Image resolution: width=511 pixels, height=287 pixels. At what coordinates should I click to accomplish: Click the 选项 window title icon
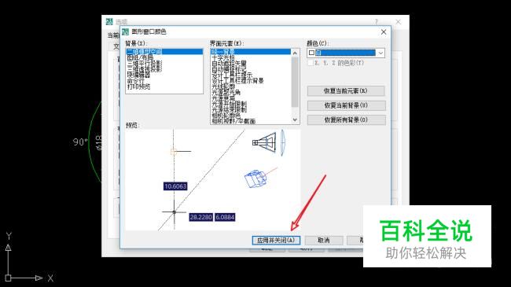[x=109, y=22]
